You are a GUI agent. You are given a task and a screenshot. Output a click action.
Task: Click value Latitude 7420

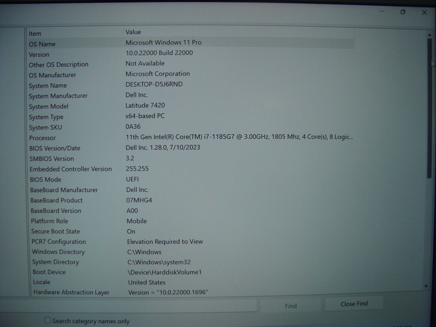point(145,105)
